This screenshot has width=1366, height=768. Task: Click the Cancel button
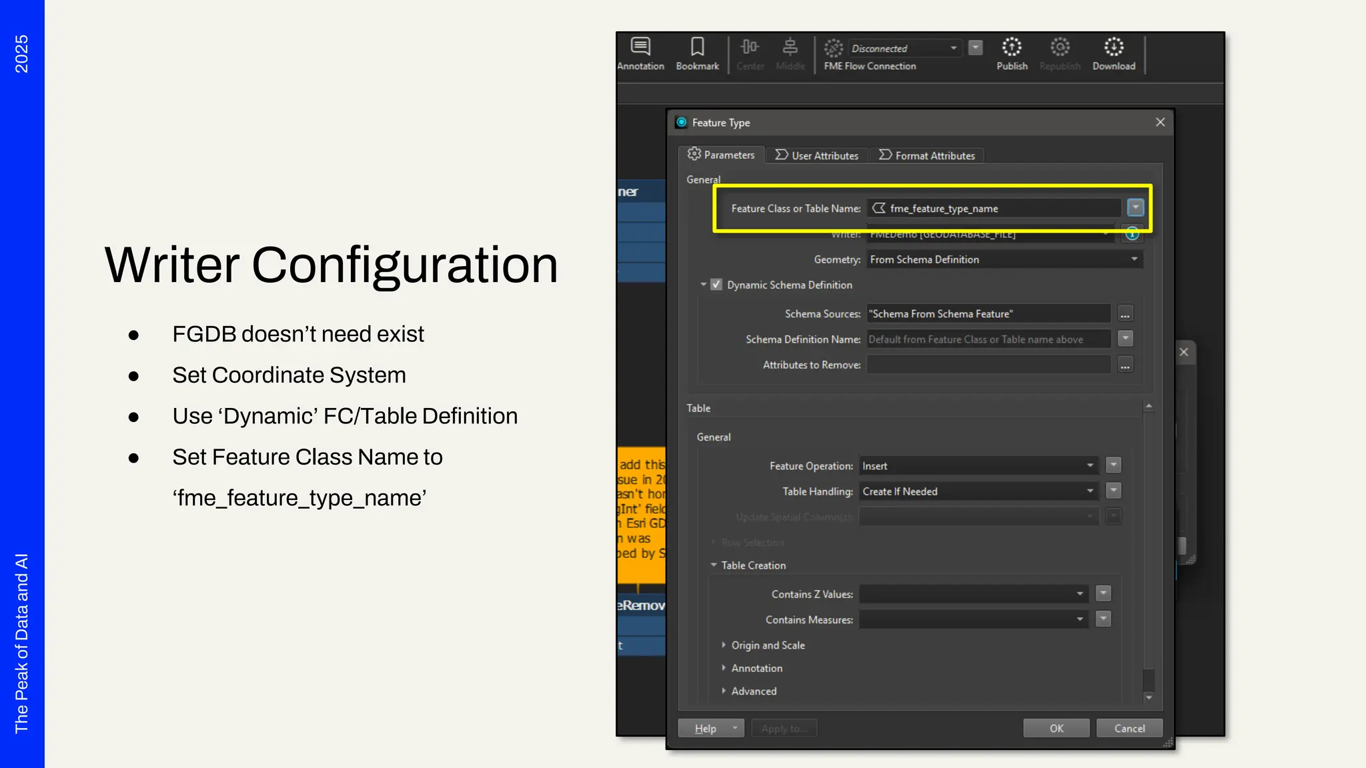tap(1129, 728)
